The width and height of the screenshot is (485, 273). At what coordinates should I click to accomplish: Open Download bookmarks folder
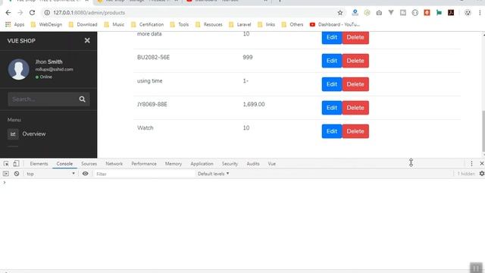click(83, 24)
